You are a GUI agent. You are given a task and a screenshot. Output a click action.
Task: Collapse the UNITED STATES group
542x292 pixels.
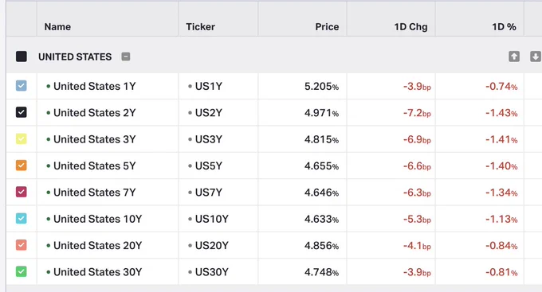pos(126,56)
